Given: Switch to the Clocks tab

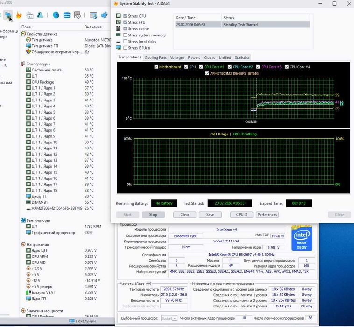Looking at the screenshot, I should (x=209, y=57).
